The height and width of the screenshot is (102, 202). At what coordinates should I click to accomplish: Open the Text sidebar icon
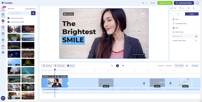pos(3,40)
